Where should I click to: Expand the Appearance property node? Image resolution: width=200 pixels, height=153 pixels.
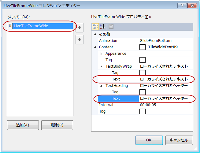point(102,54)
